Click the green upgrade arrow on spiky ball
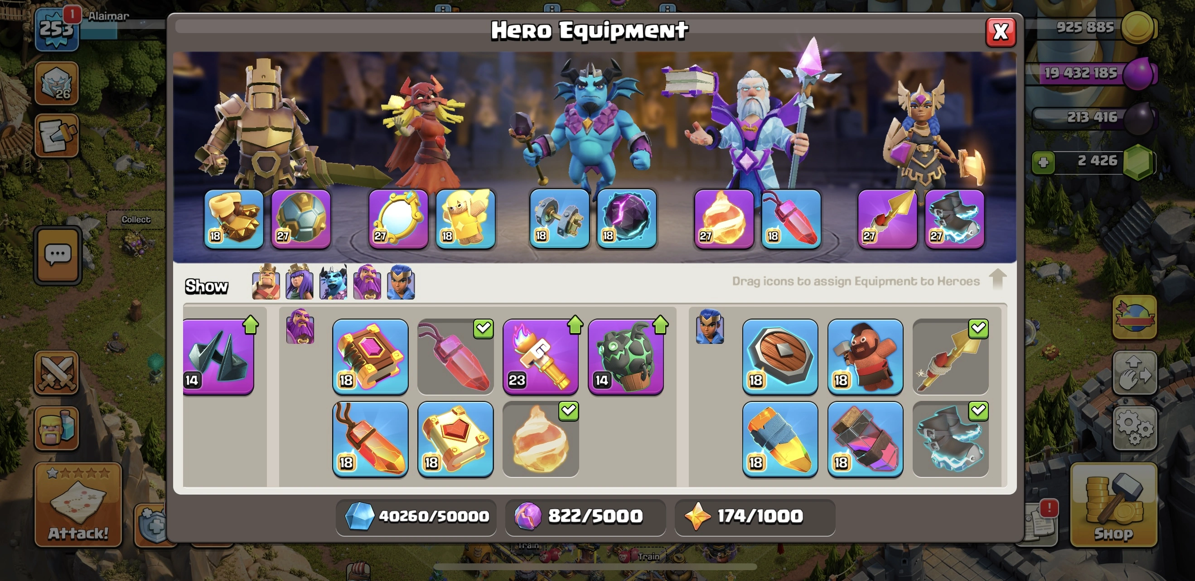Screen dimensions: 1195x581 click(251, 324)
